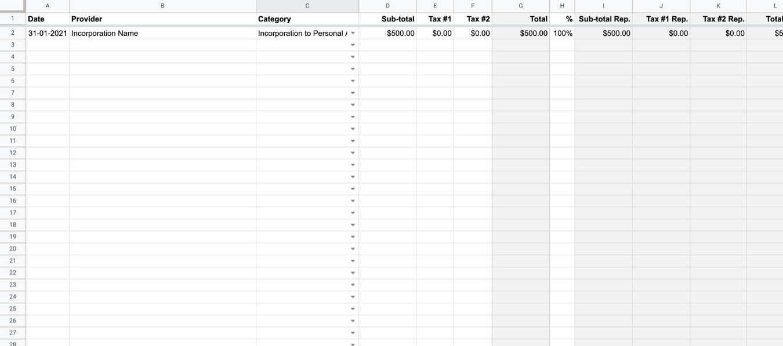The image size is (783, 346).
Task: Select the column B header
Action: coord(162,6)
